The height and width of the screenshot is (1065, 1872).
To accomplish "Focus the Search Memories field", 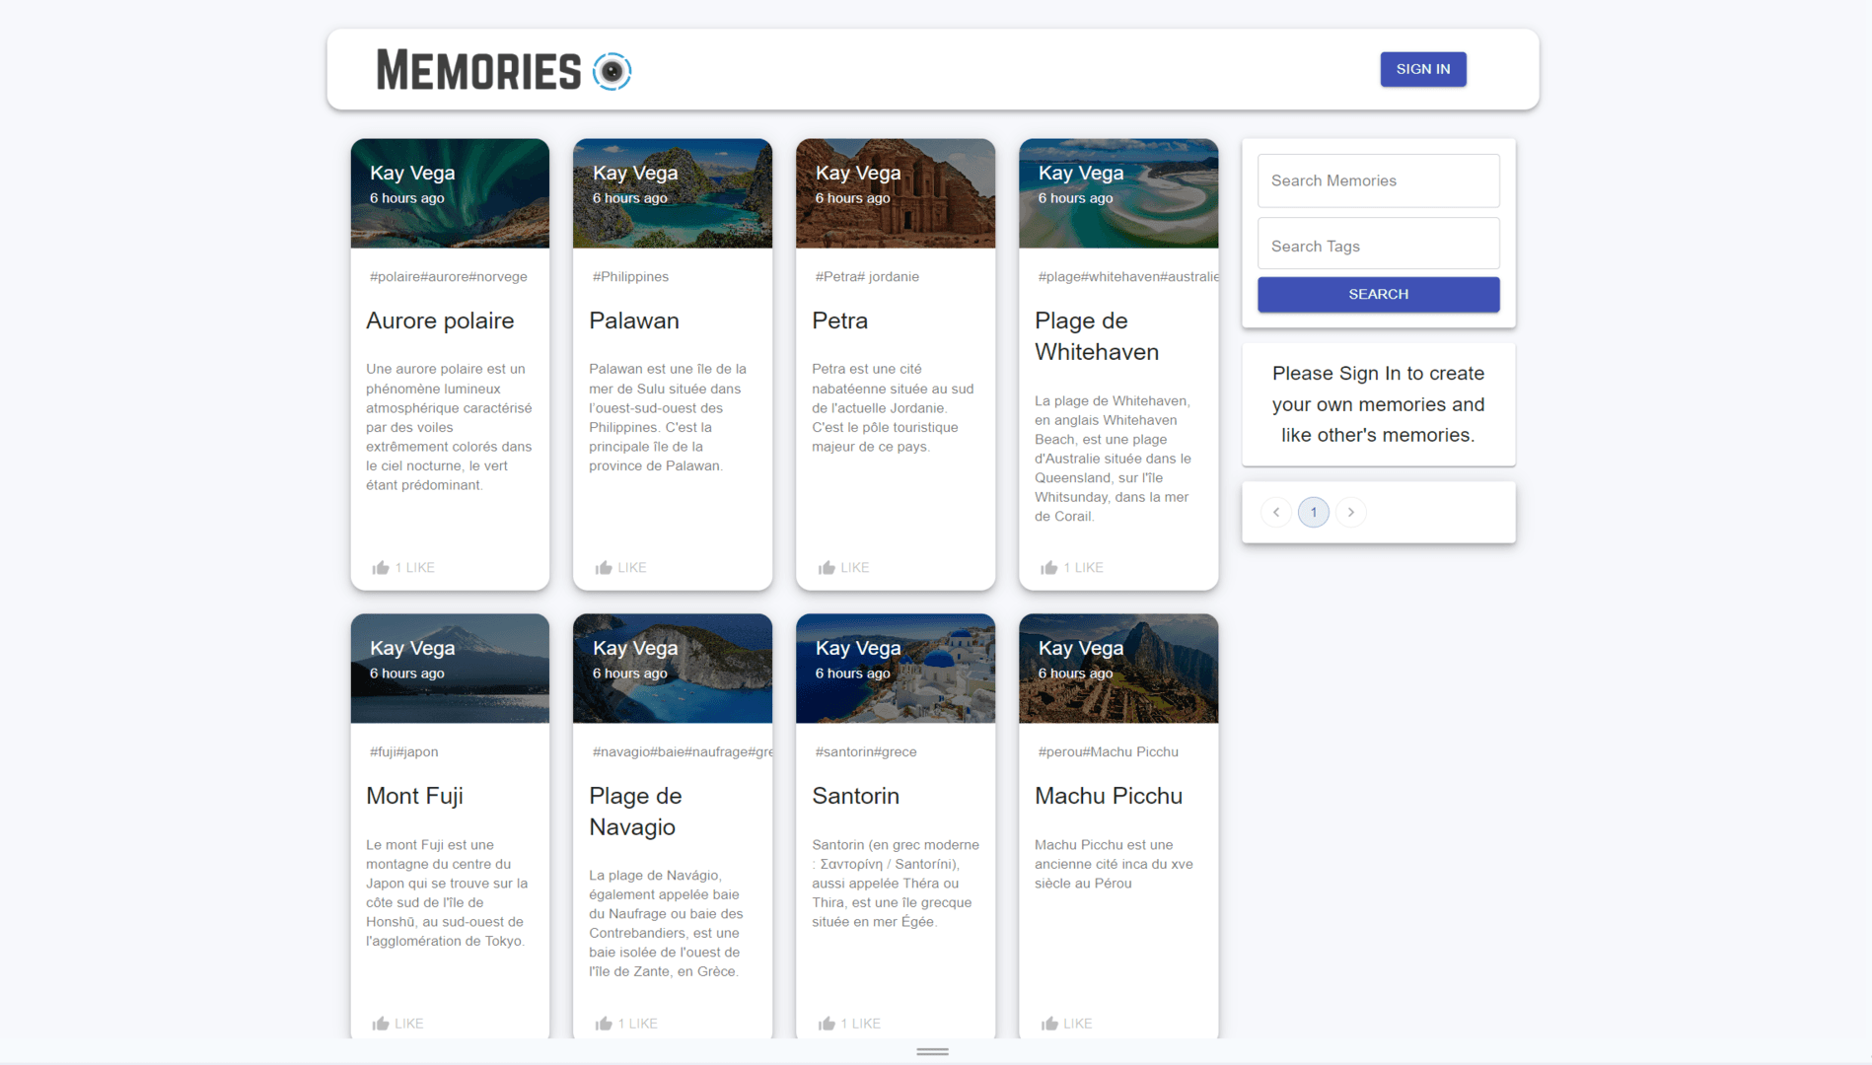I will [x=1378, y=180].
